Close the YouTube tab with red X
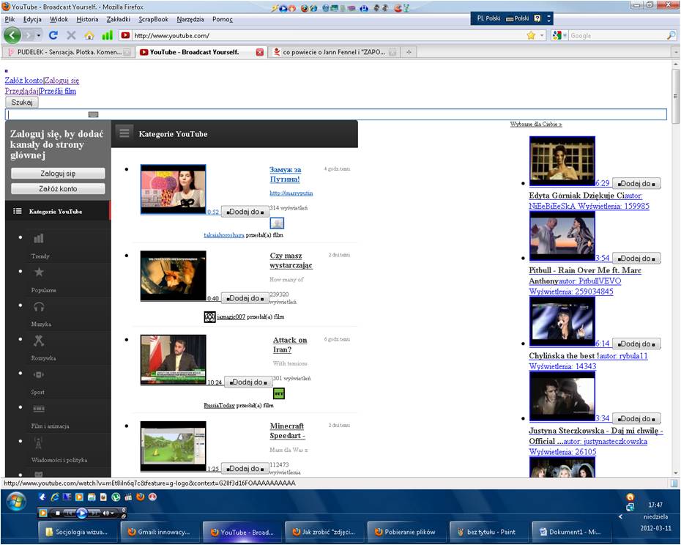The height and width of the screenshot is (545, 681). point(260,52)
